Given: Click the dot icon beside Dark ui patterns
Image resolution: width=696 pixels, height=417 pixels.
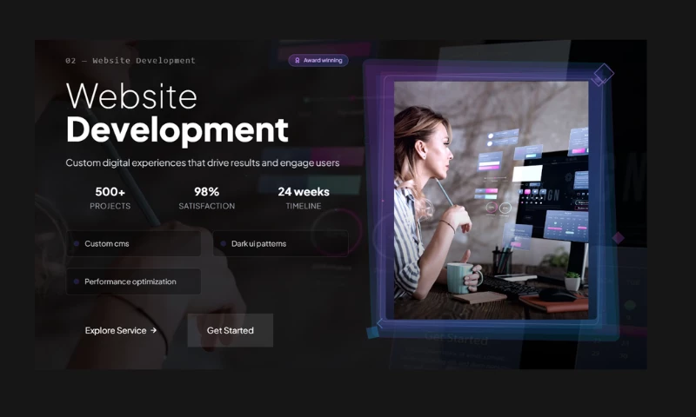Looking at the screenshot, I should (224, 244).
